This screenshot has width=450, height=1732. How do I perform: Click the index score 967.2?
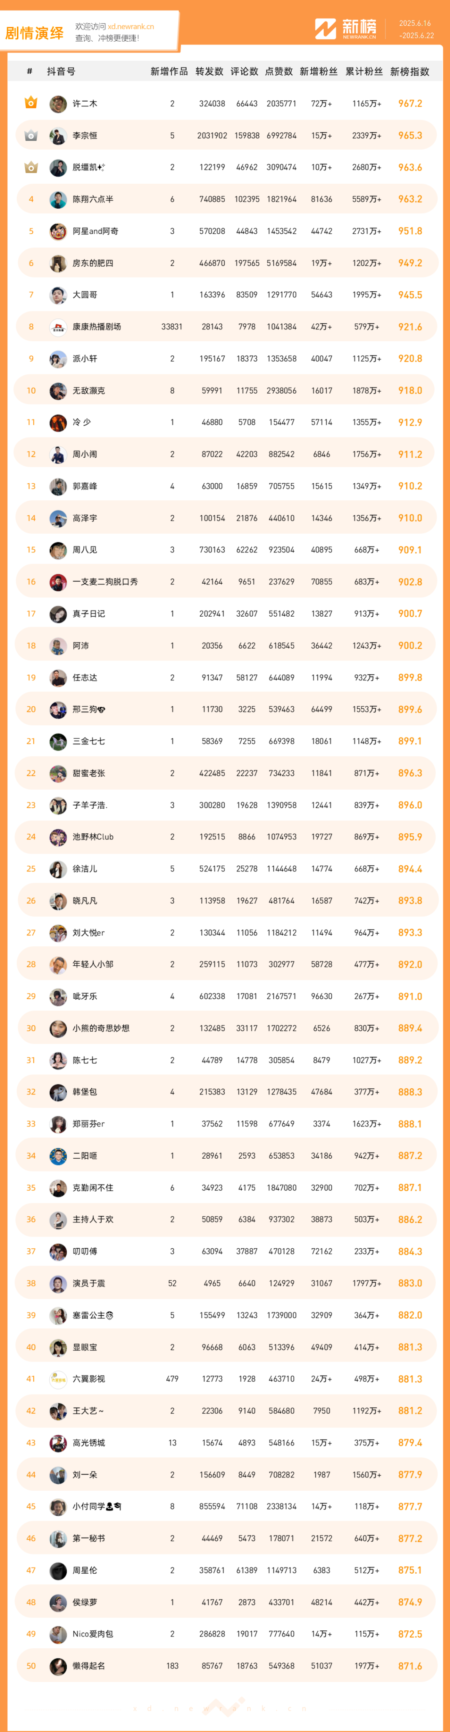pyautogui.click(x=410, y=104)
